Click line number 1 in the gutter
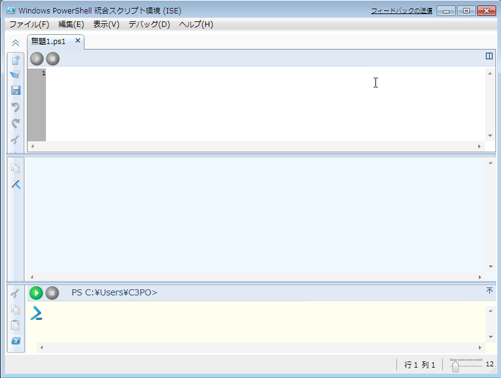 click(43, 73)
